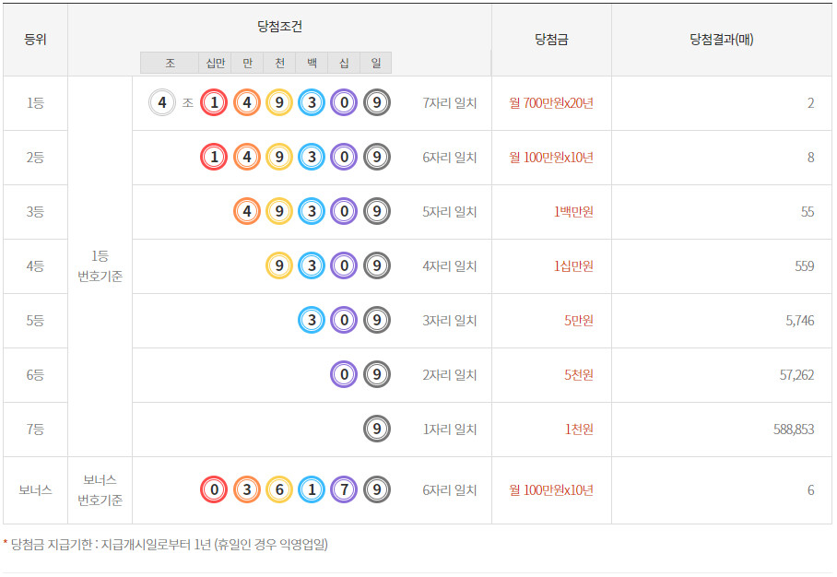
Task: Click the purple ball 7 in the bonus row
Action: (344, 490)
